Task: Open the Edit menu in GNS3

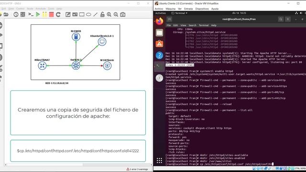Action: pos(4,9)
